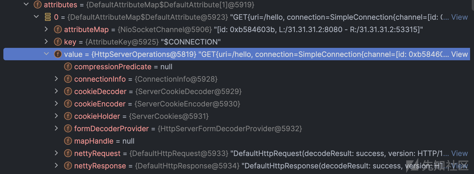Select the nettyResponse variable row
The width and height of the screenshot is (474, 174).
click(237, 166)
